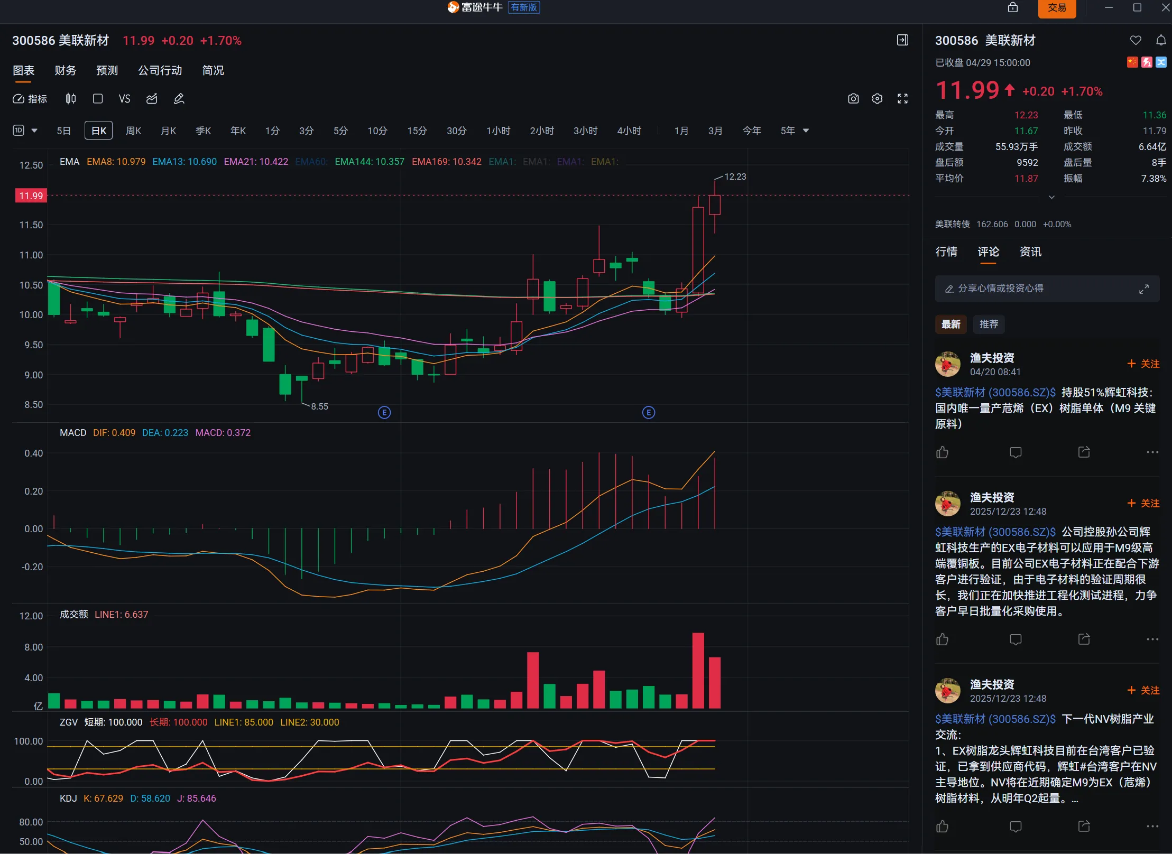Like the 下一代NV树脂产业 post
The width and height of the screenshot is (1172, 854).
pos(942,827)
